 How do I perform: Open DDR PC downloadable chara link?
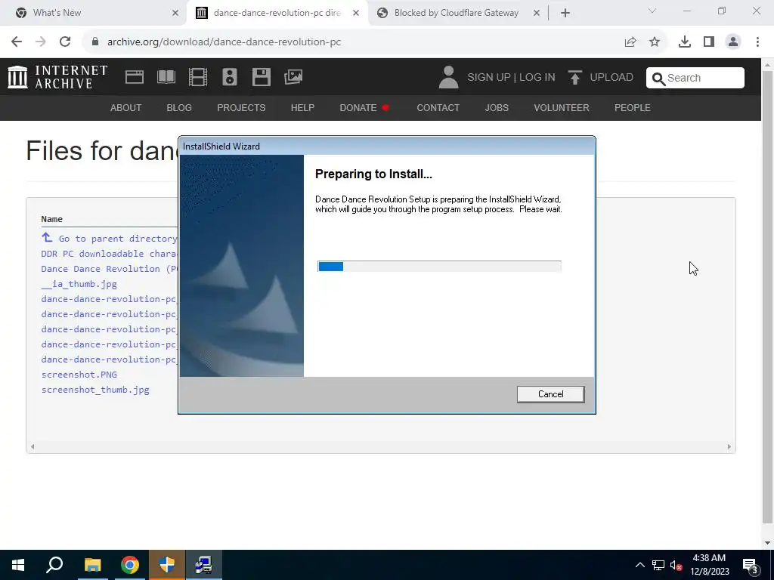click(x=109, y=254)
